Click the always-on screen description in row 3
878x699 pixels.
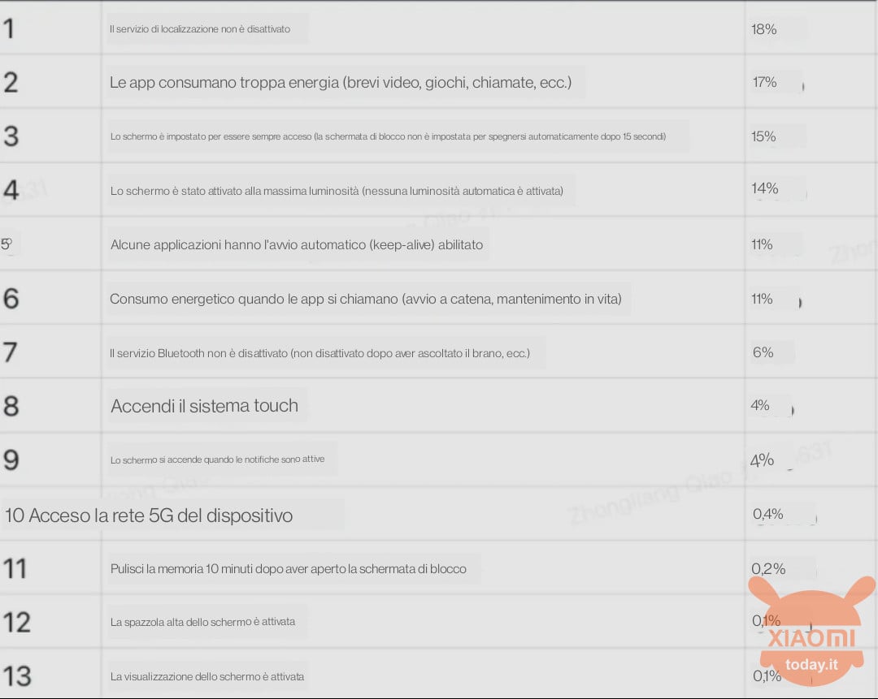click(x=388, y=136)
